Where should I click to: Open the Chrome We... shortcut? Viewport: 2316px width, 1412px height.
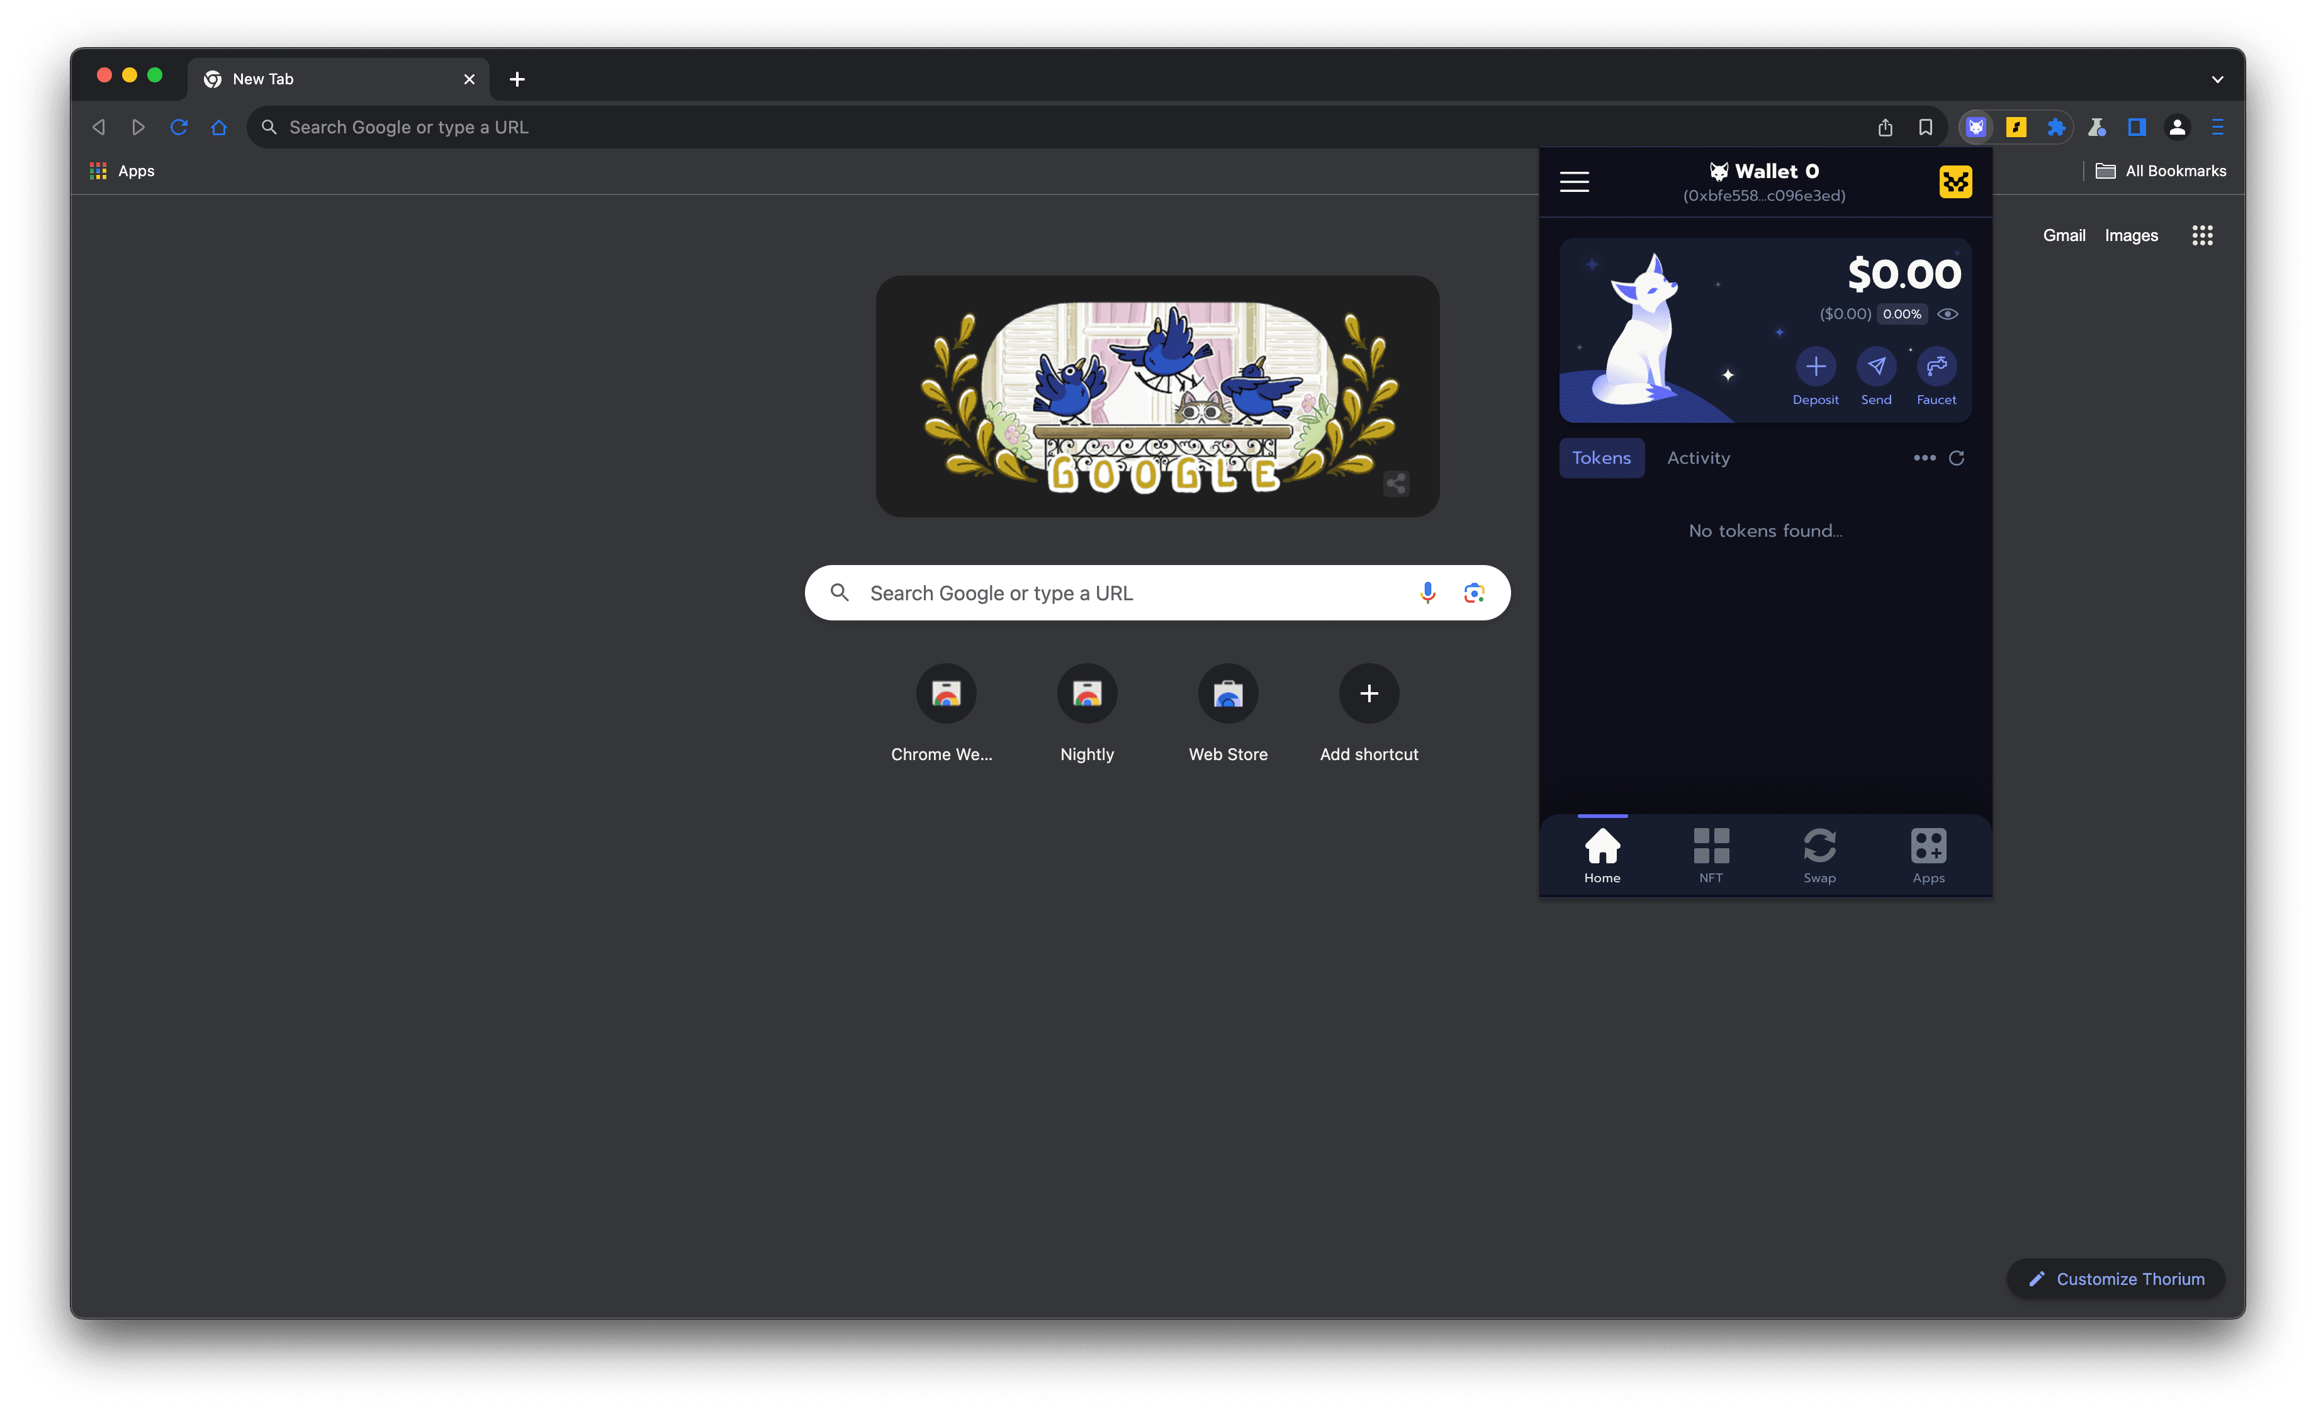point(945,714)
